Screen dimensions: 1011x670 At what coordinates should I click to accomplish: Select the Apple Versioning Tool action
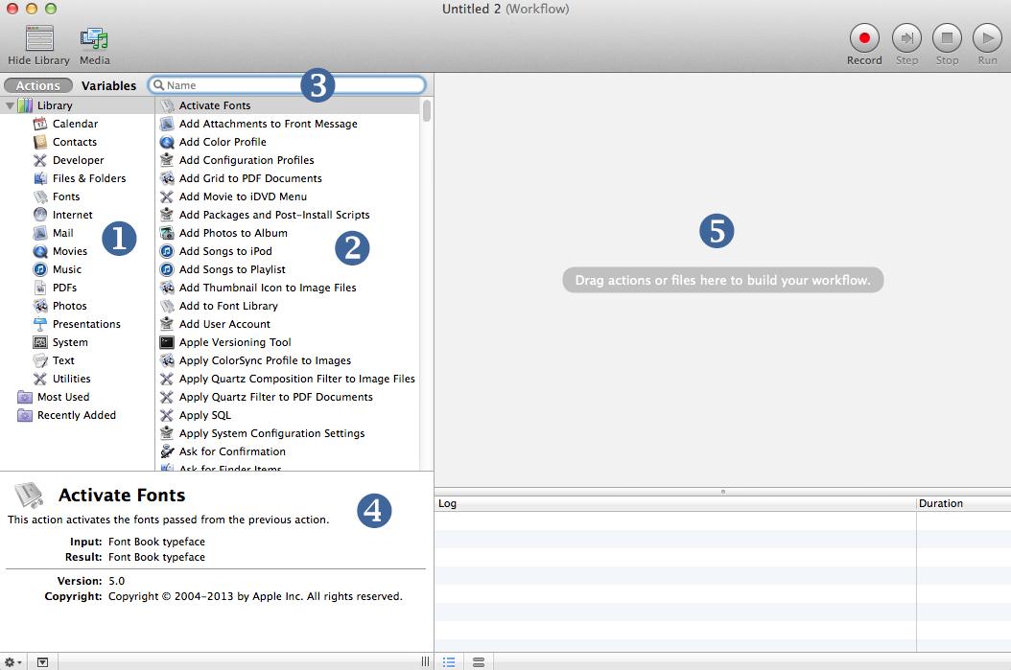288,342
